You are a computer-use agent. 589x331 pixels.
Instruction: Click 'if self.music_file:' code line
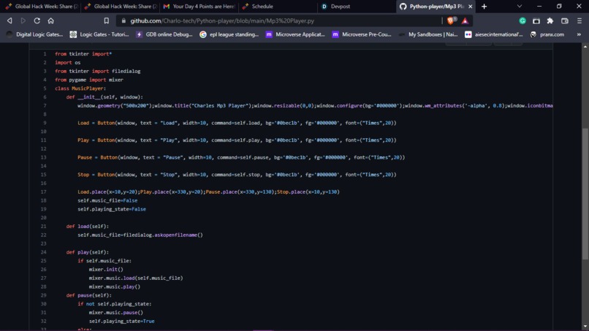pos(104,261)
